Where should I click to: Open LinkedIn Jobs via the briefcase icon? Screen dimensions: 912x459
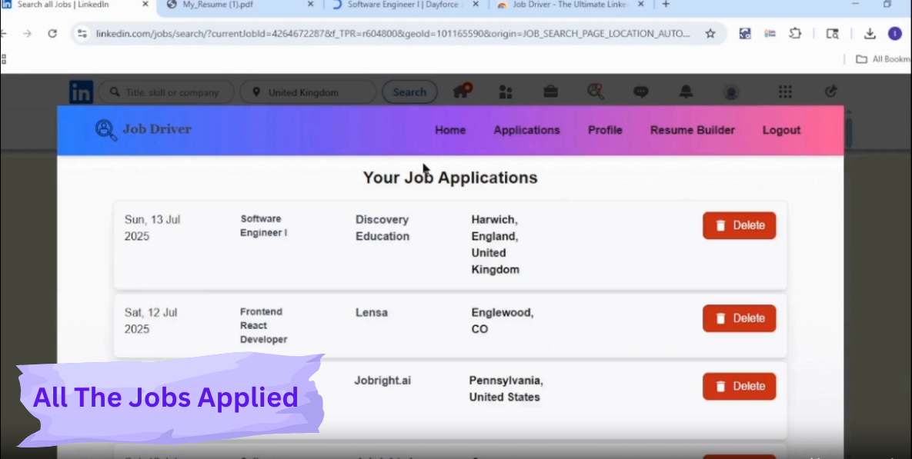(551, 91)
